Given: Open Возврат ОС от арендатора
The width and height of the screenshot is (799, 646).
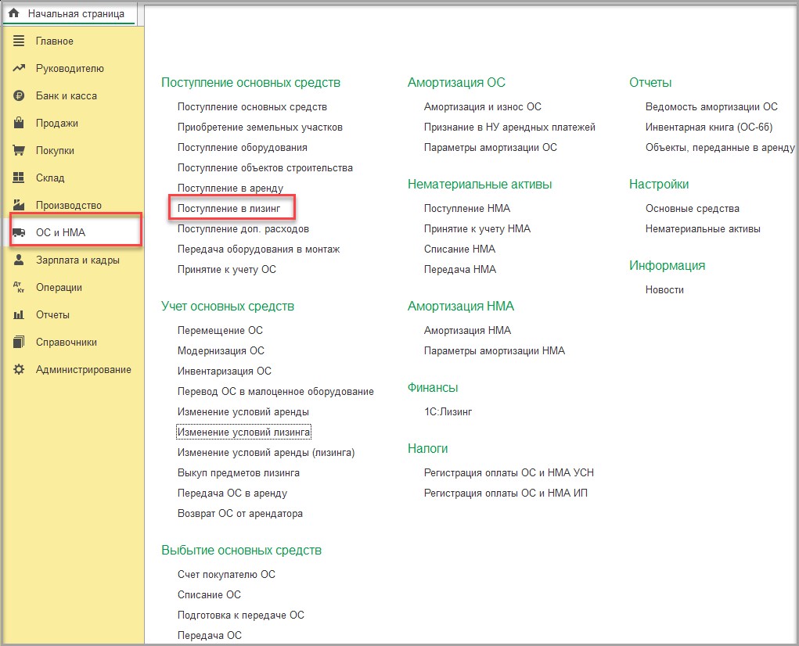Looking at the screenshot, I should pyautogui.click(x=240, y=514).
